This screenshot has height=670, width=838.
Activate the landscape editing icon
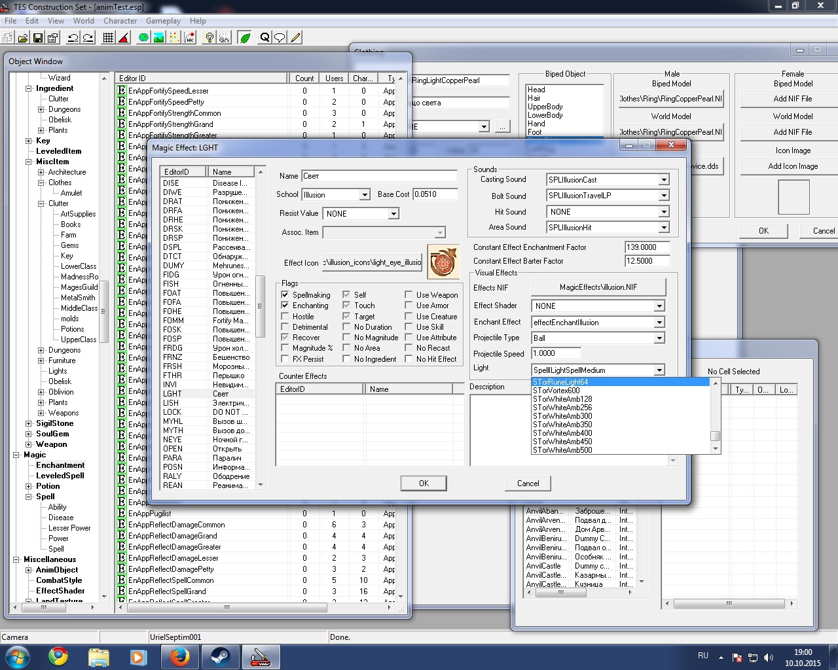point(159,38)
